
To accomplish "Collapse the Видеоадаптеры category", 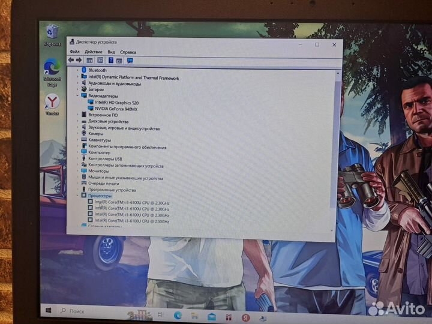I will (77, 95).
